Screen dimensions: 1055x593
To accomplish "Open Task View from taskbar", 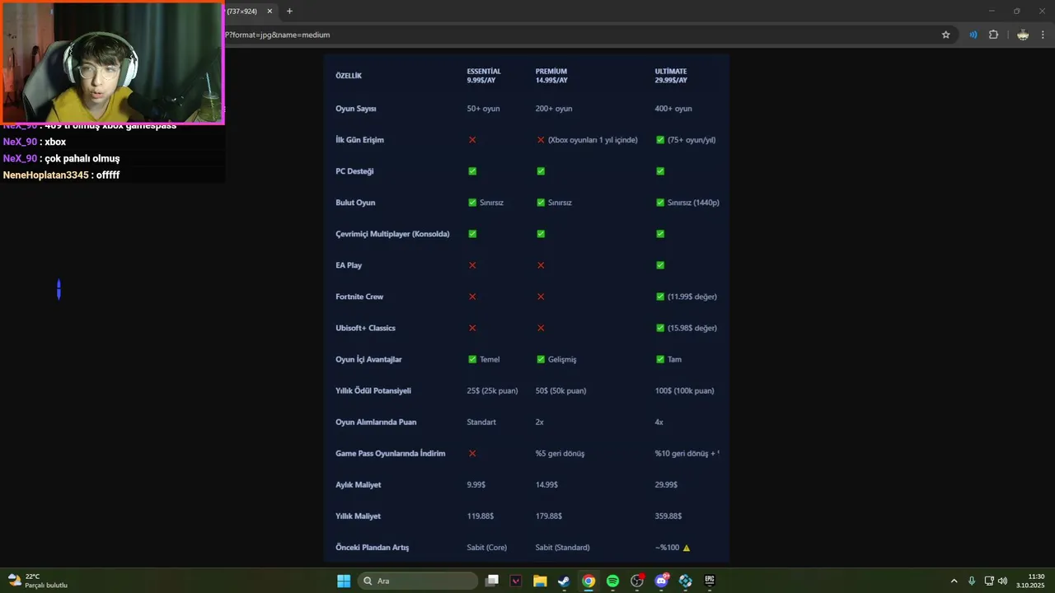I will tap(492, 581).
